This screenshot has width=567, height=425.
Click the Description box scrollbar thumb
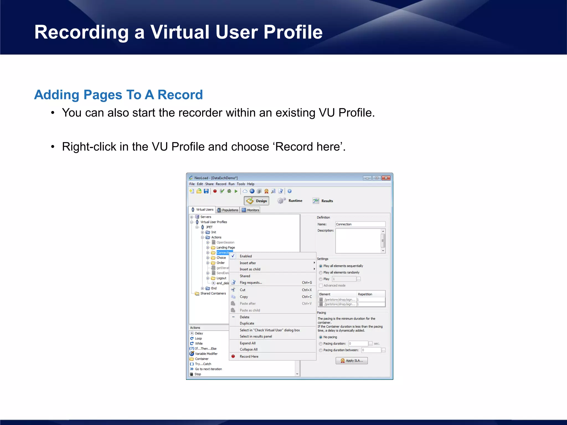tap(383, 240)
